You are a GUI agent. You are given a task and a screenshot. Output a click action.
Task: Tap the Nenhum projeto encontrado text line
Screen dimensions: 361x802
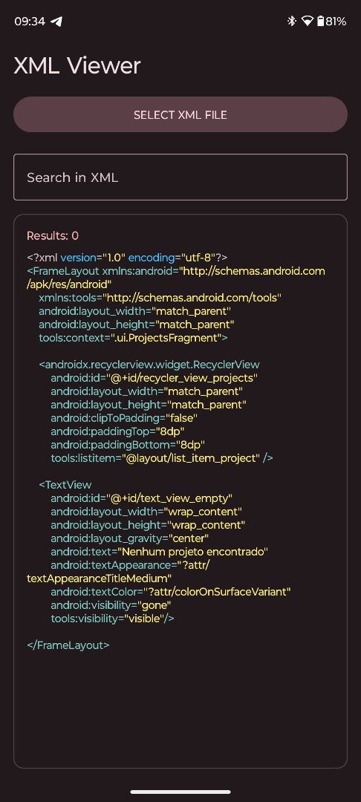coord(160,552)
